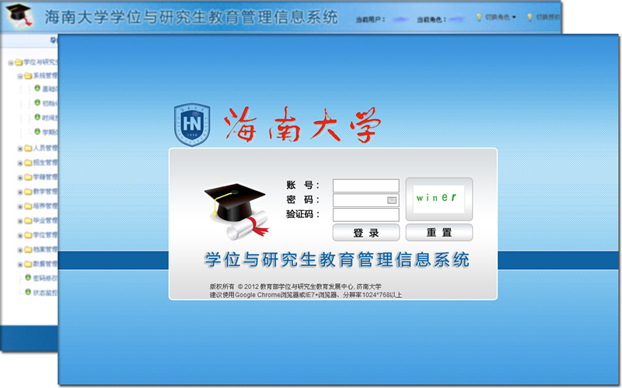Click the 切换授权 lightbulb icon in background window
622x388 pixels.
(529, 17)
